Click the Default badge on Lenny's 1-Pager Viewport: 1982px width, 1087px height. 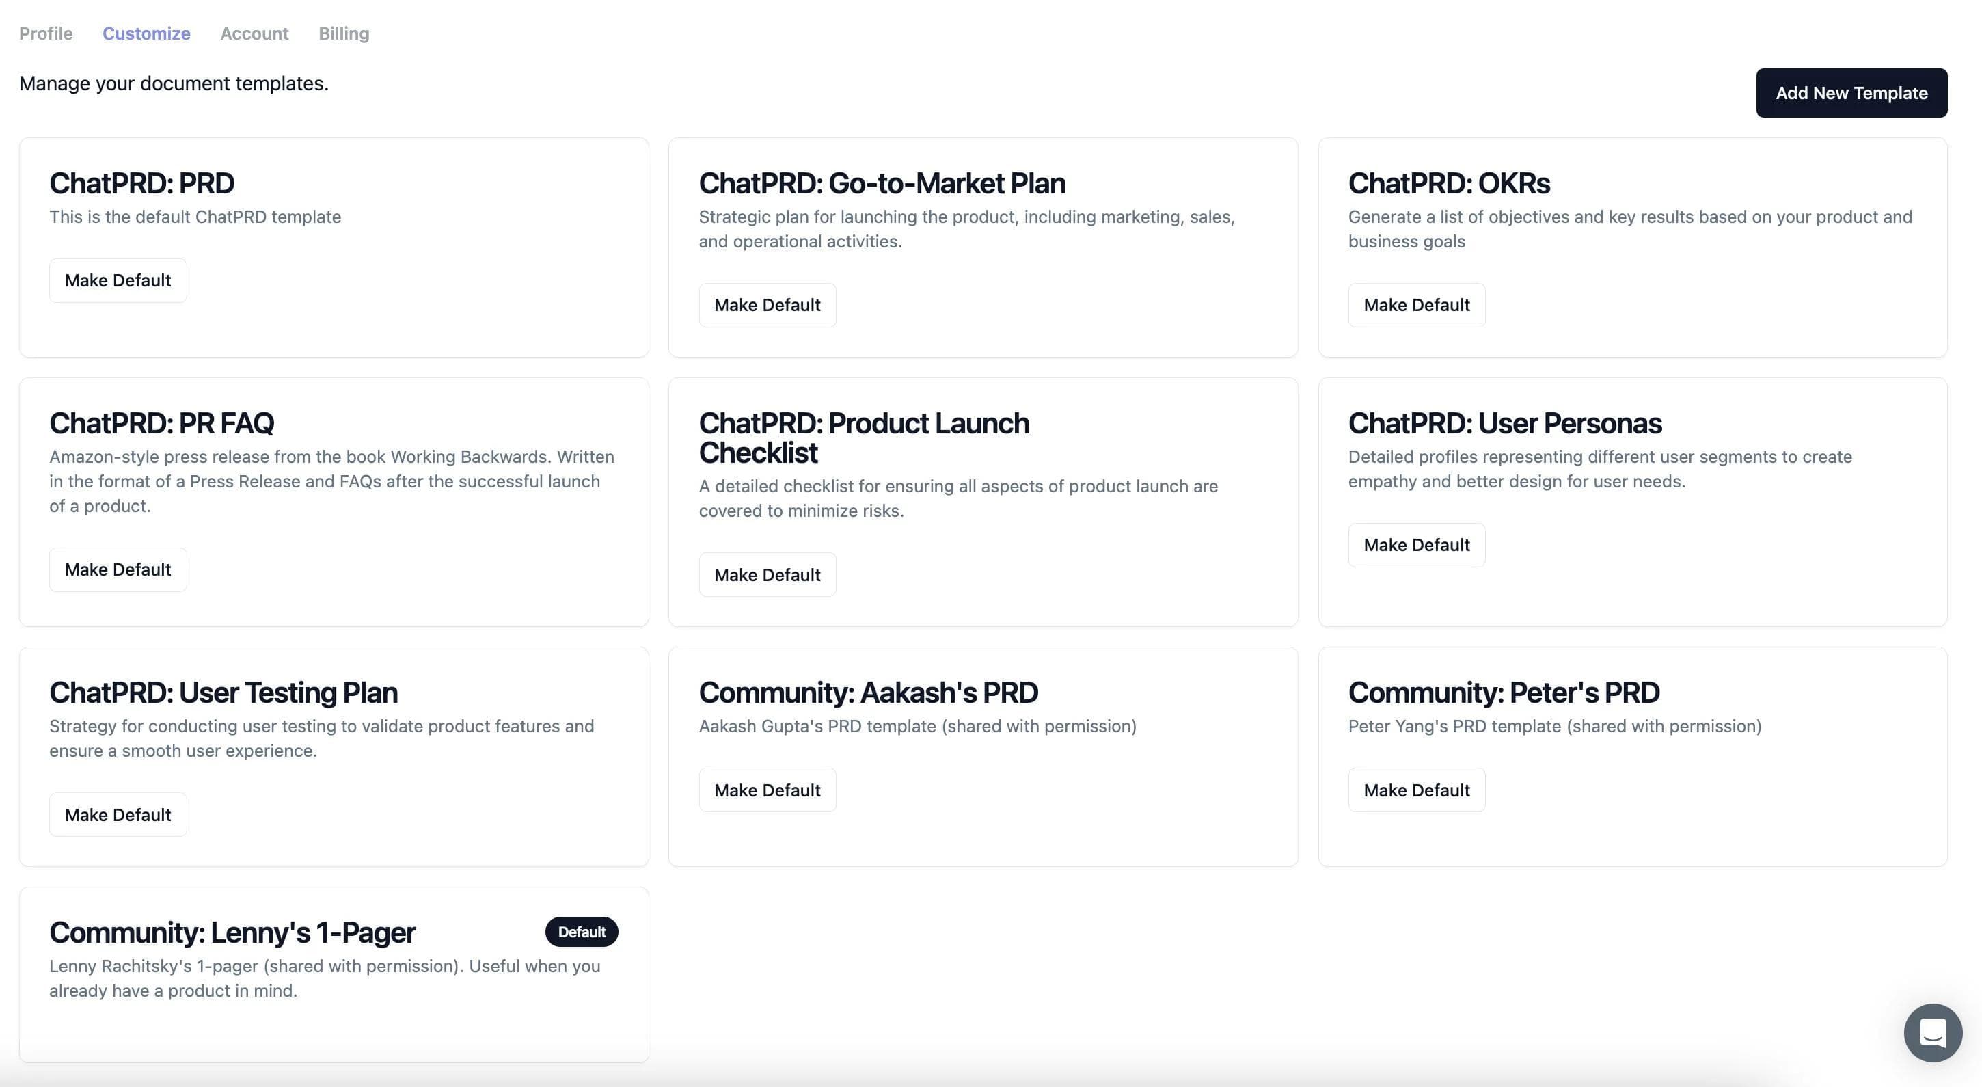coord(581,932)
